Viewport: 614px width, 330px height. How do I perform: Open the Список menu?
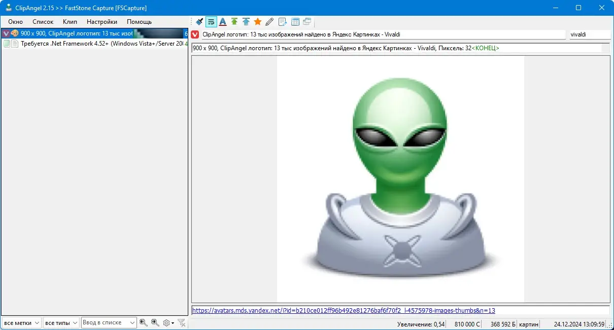point(43,22)
